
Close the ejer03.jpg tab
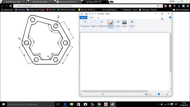(107, 2)
